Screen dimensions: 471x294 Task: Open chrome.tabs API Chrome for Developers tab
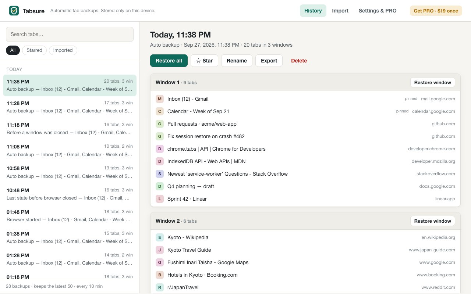click(216, 149)
